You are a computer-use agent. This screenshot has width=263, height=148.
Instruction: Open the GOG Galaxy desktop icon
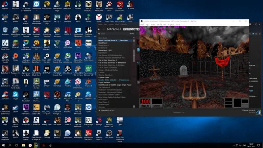[x=68, y=44]
